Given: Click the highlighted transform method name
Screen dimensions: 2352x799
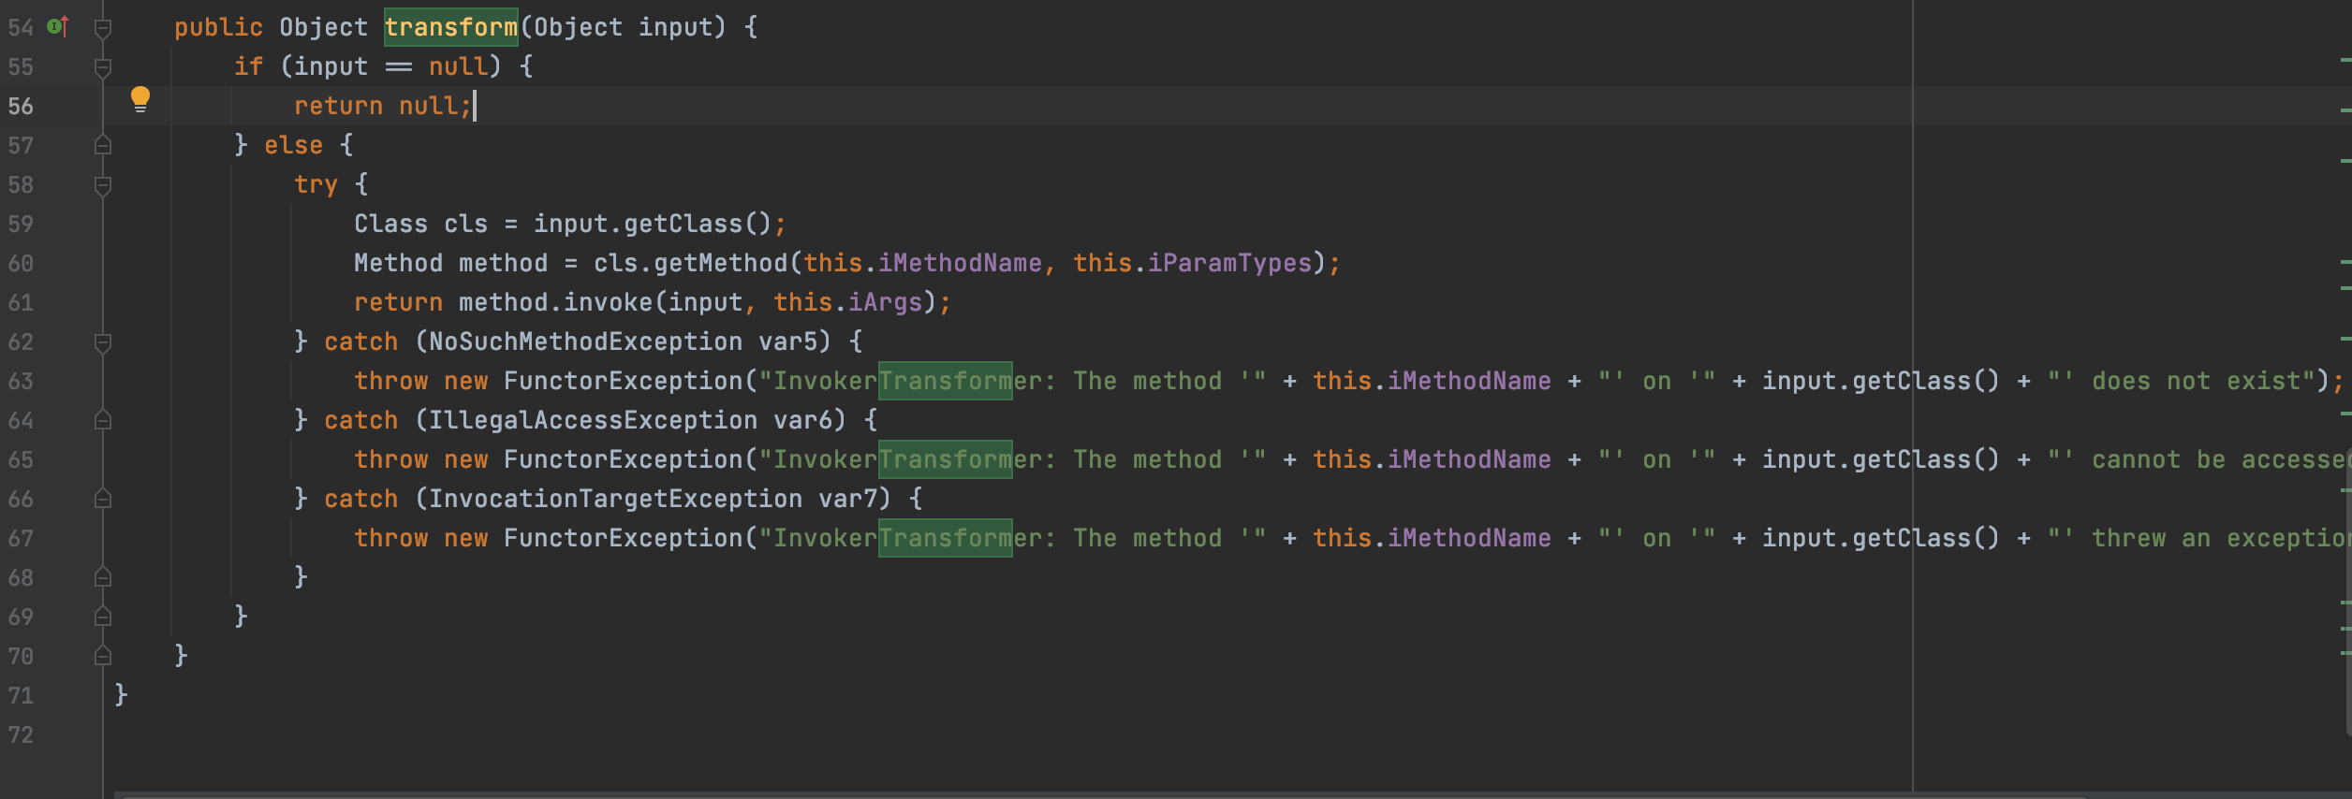Looking at the screenshot, I should pyautogui.click(x=450, y=27).
